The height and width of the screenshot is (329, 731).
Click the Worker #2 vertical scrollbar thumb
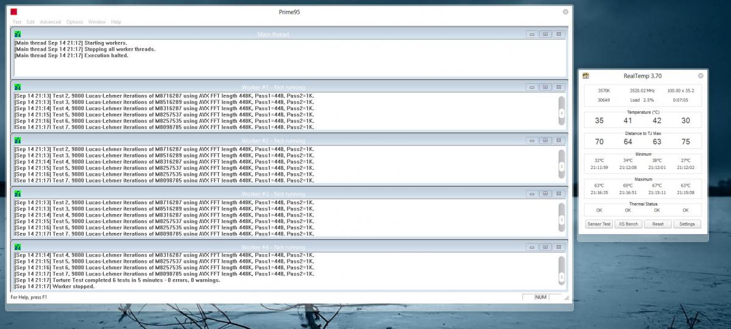tap(562, 167)
